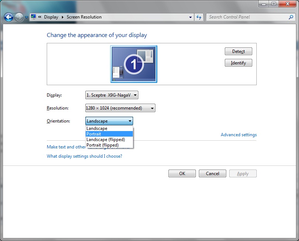Click the back navigation arrow
Screen dimensions: 299x241
(8, 17)
